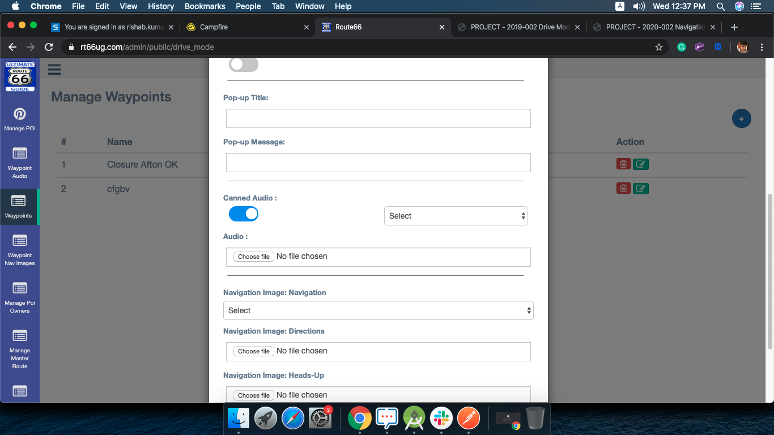Open Manage Poi Owners sidebar icon
The height and width of the screenshot is (435, 774).
click(x=20, y=297)
